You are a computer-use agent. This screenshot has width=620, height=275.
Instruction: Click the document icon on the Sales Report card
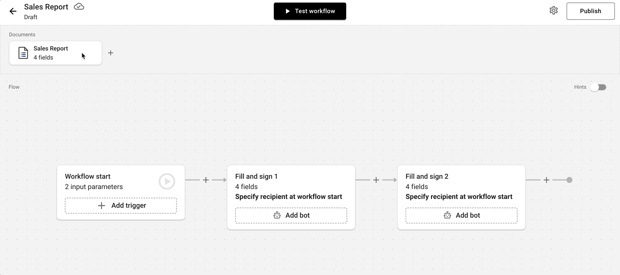pos(23,52)
